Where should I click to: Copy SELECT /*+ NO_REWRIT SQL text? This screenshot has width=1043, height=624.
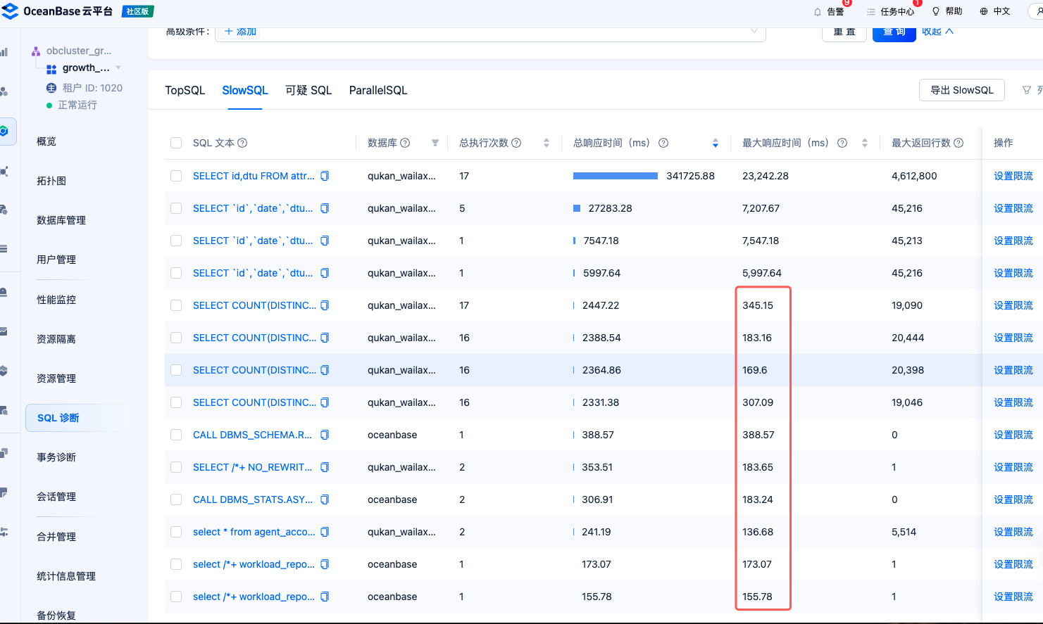[325, 467]
